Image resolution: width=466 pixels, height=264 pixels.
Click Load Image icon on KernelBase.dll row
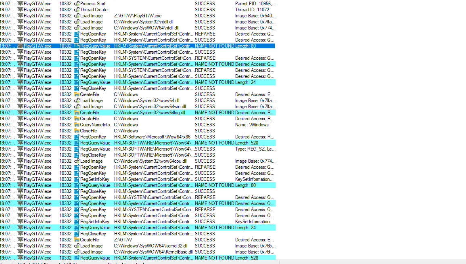click(x=77, y=252)
